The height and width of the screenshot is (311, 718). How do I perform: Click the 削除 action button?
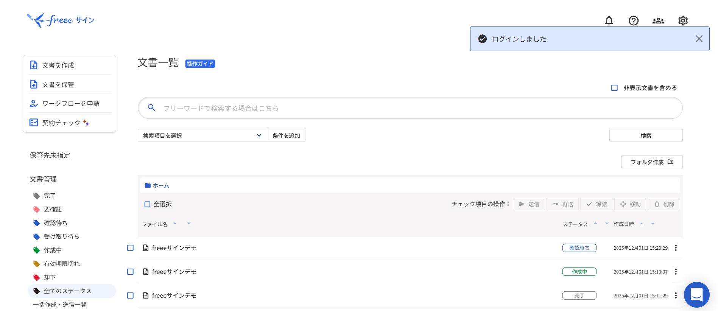click(664, 204)
